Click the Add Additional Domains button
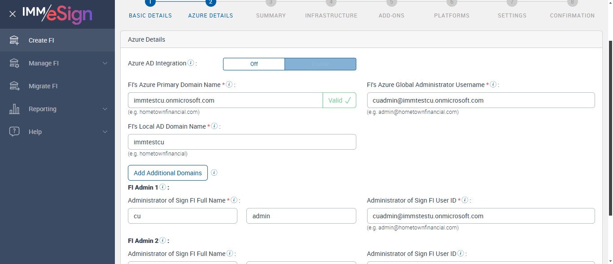Screen dimensions: 613x264 (168, 173)
